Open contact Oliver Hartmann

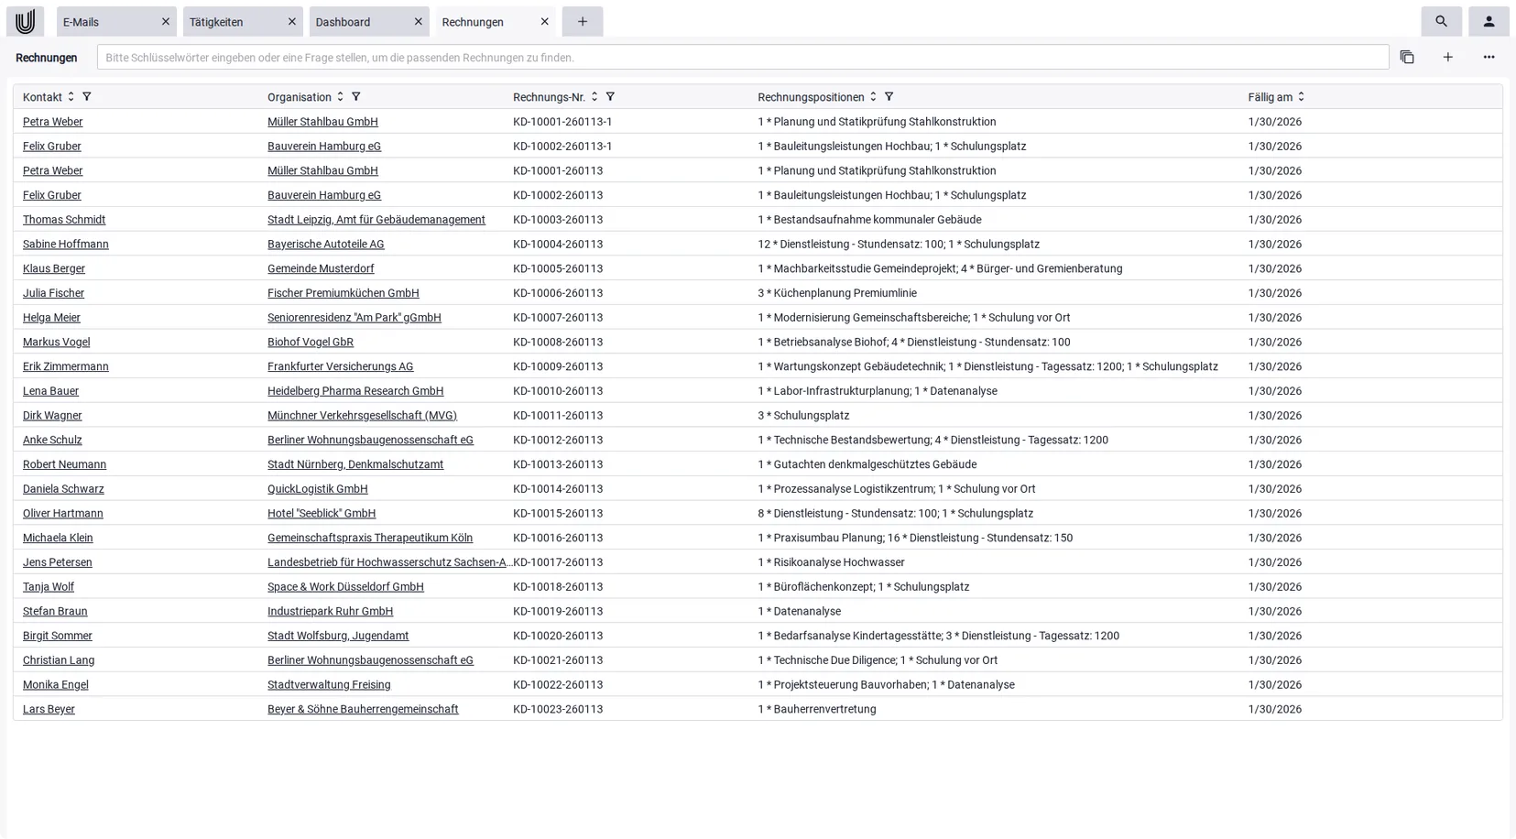(x=63, y=514)
